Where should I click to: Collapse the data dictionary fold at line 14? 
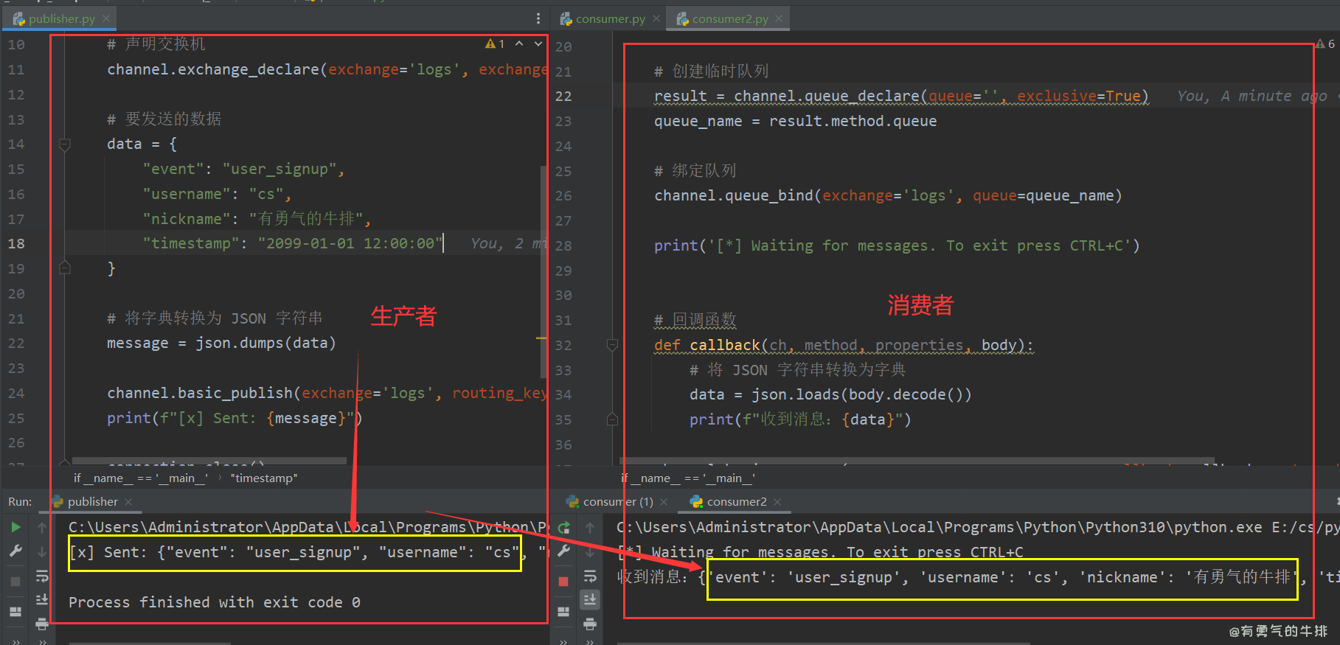pos(65,144)
